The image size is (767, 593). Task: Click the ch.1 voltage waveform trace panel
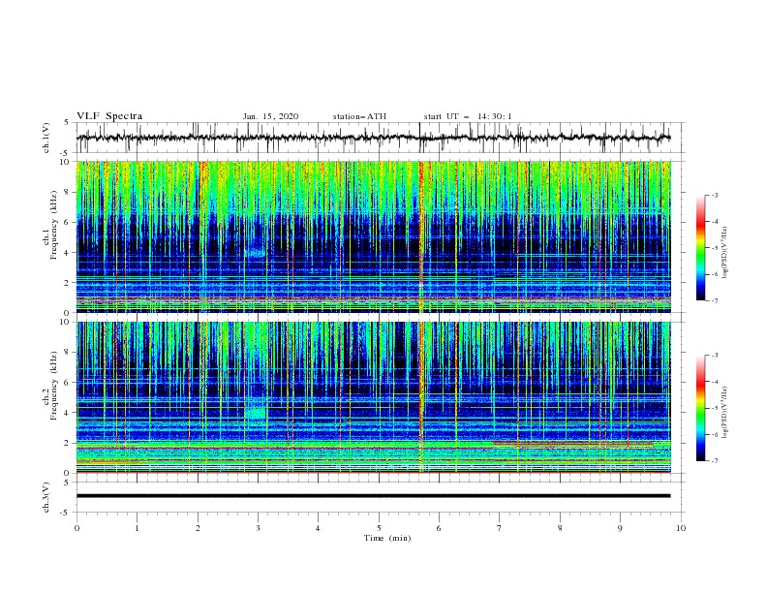pyautogui.click(x=381, y=138)
